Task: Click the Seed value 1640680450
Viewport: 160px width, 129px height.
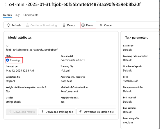Action: click(130, 81)
